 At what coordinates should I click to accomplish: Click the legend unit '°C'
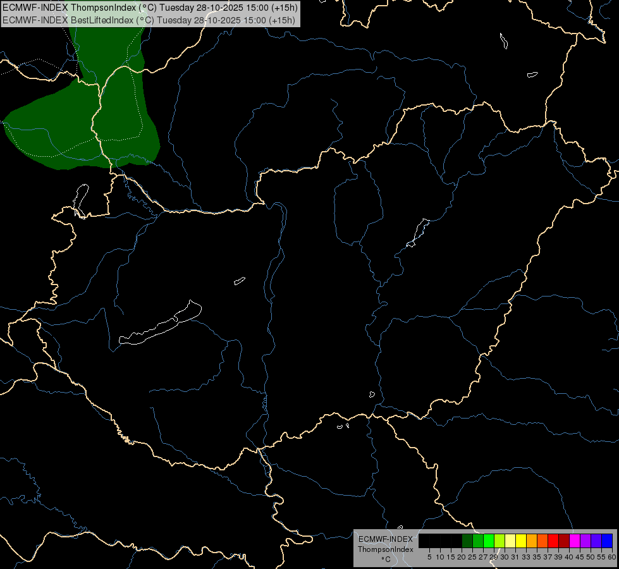point(386,560)
